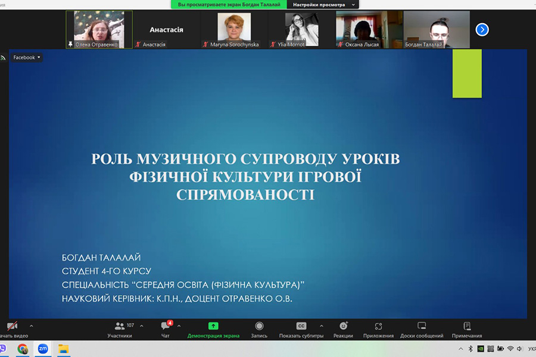Open the Whiteboards icon

click(422, 325)
